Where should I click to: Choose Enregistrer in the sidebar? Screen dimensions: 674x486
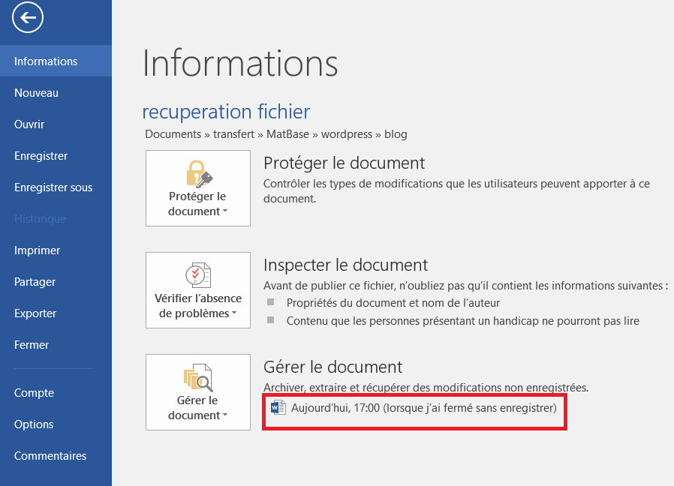56,155
